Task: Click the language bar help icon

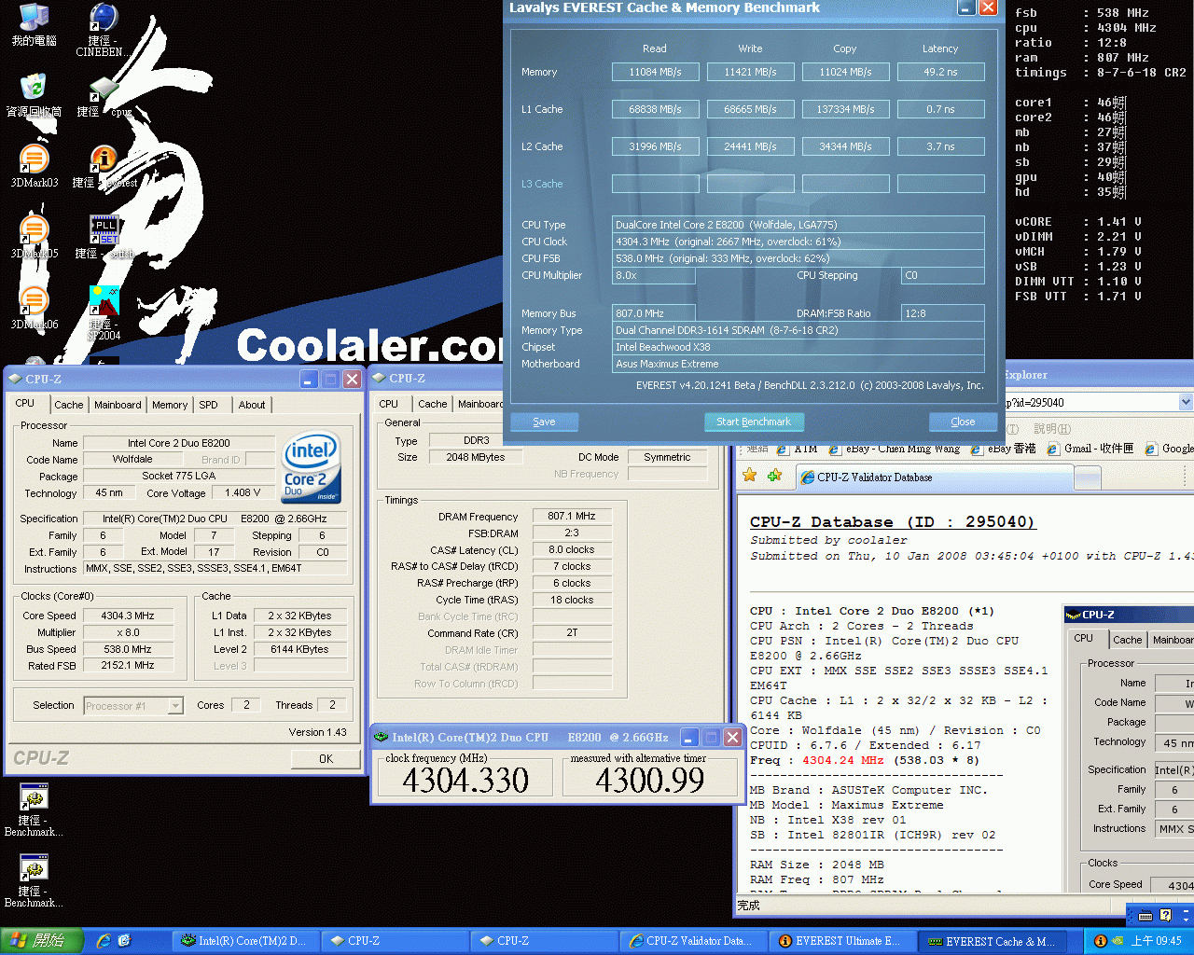Action: click(x=1165, y=915)
